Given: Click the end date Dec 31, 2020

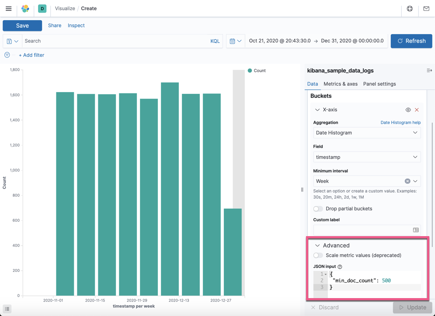Looking at the screenshot, I should [352, 41].
